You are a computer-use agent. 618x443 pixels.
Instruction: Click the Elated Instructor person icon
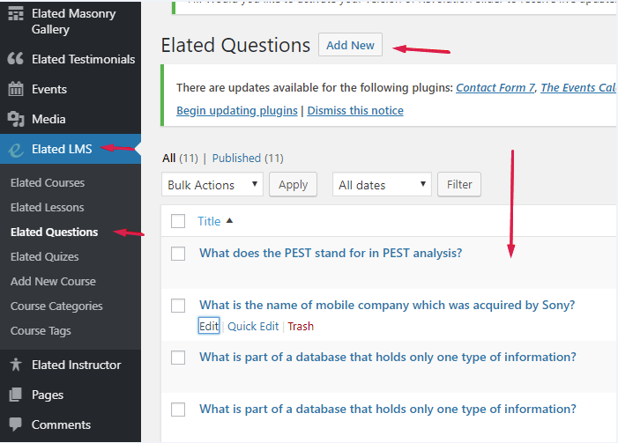pyautogui.click(x=15, y=365)
